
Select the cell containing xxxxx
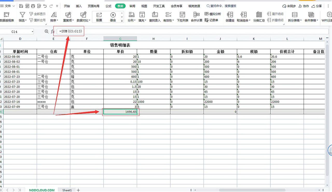coord(53,102)
